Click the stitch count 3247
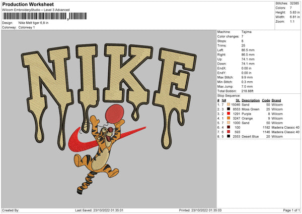302x214 pixels. click(237, 118)
